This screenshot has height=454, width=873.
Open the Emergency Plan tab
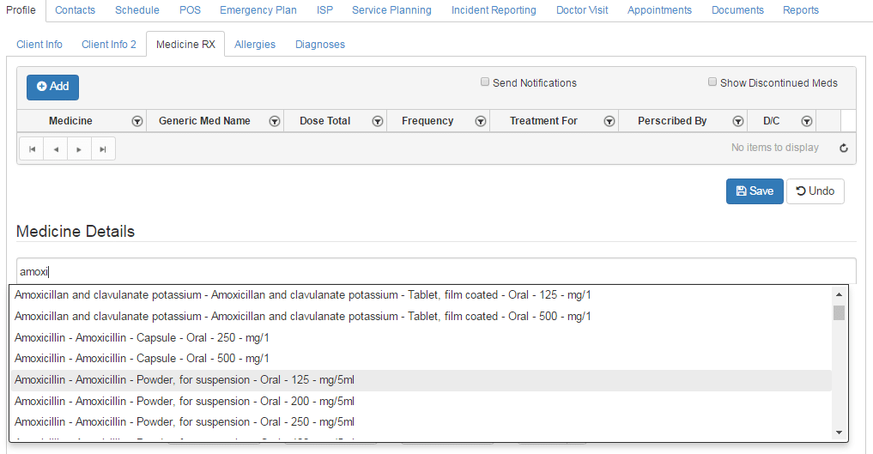click(x=258, y=10)
